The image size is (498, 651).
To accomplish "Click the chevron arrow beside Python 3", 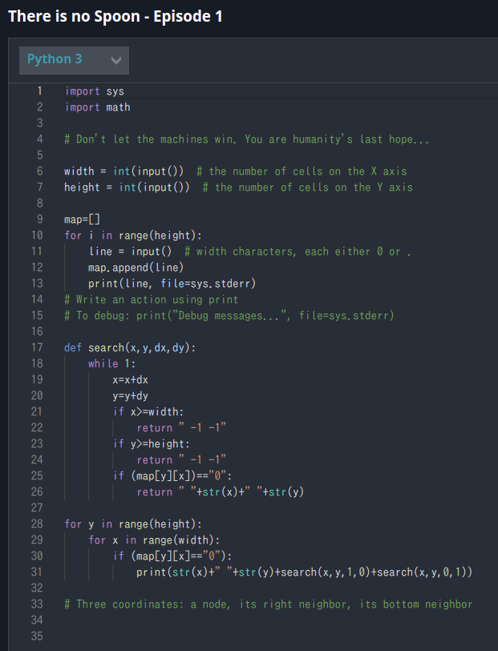I will point(116,60).
